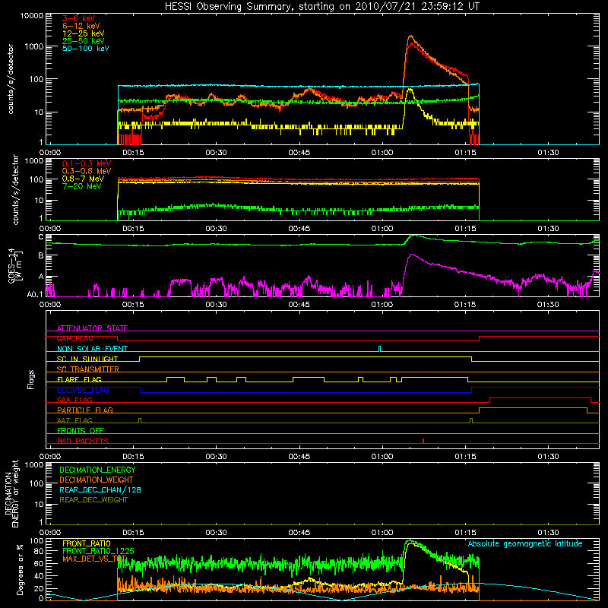
Task: Select the 12-25 keV legend entry
Action: pyautogui.click(x=83, y=33)
